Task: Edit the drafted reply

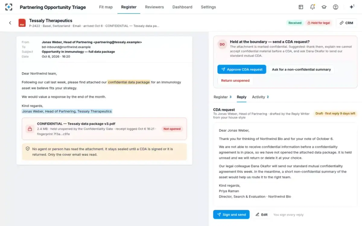Action: (x=262, y=215)
